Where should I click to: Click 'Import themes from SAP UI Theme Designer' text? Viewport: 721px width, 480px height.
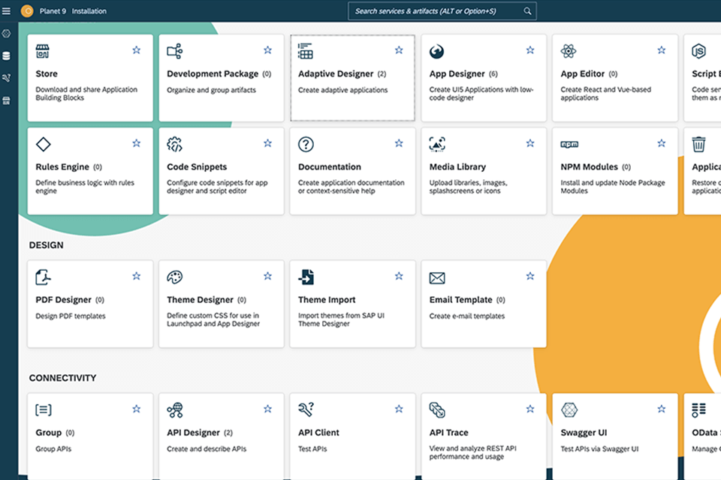coord(341,319)
